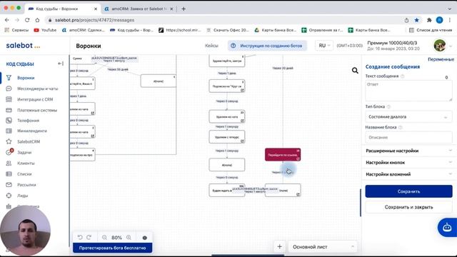457x257 pixels.
Task: Open the chat bot helper button
Action: (x=447, y=227)
